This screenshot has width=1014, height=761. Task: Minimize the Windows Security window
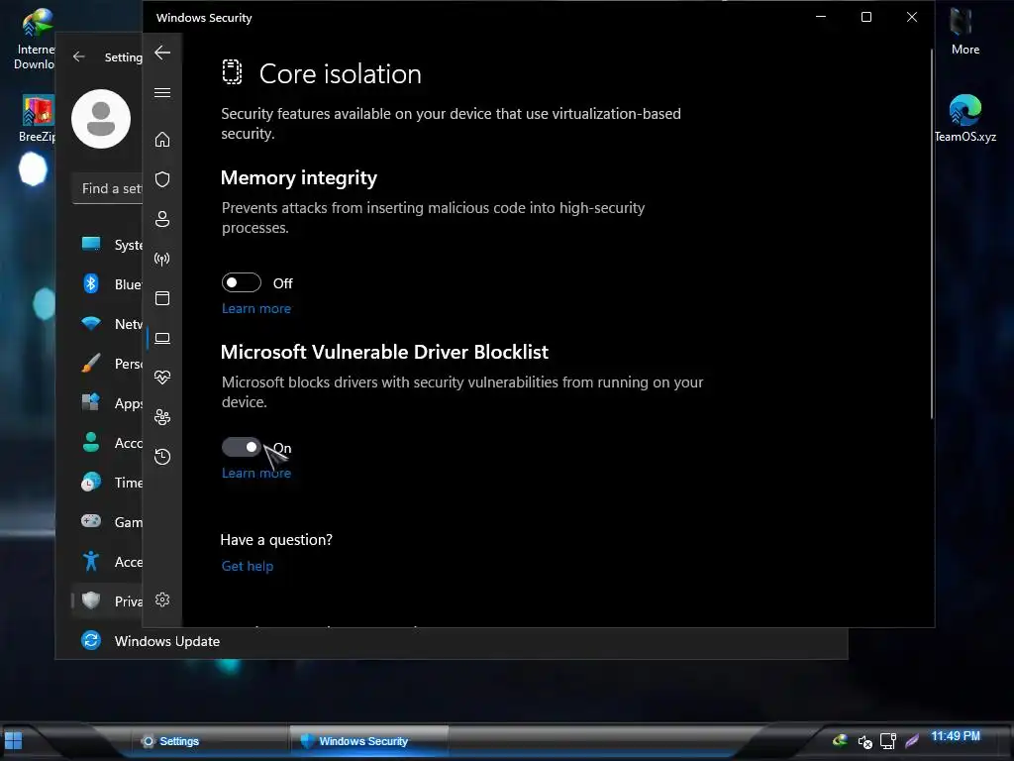tap(821, 17)
